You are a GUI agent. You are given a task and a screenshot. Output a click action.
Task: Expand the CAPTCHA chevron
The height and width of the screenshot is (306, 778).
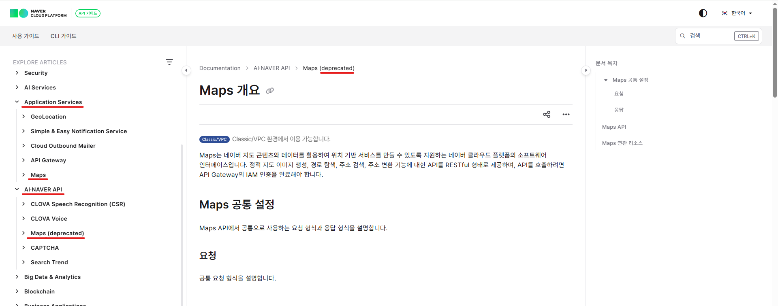coord(24,248)
